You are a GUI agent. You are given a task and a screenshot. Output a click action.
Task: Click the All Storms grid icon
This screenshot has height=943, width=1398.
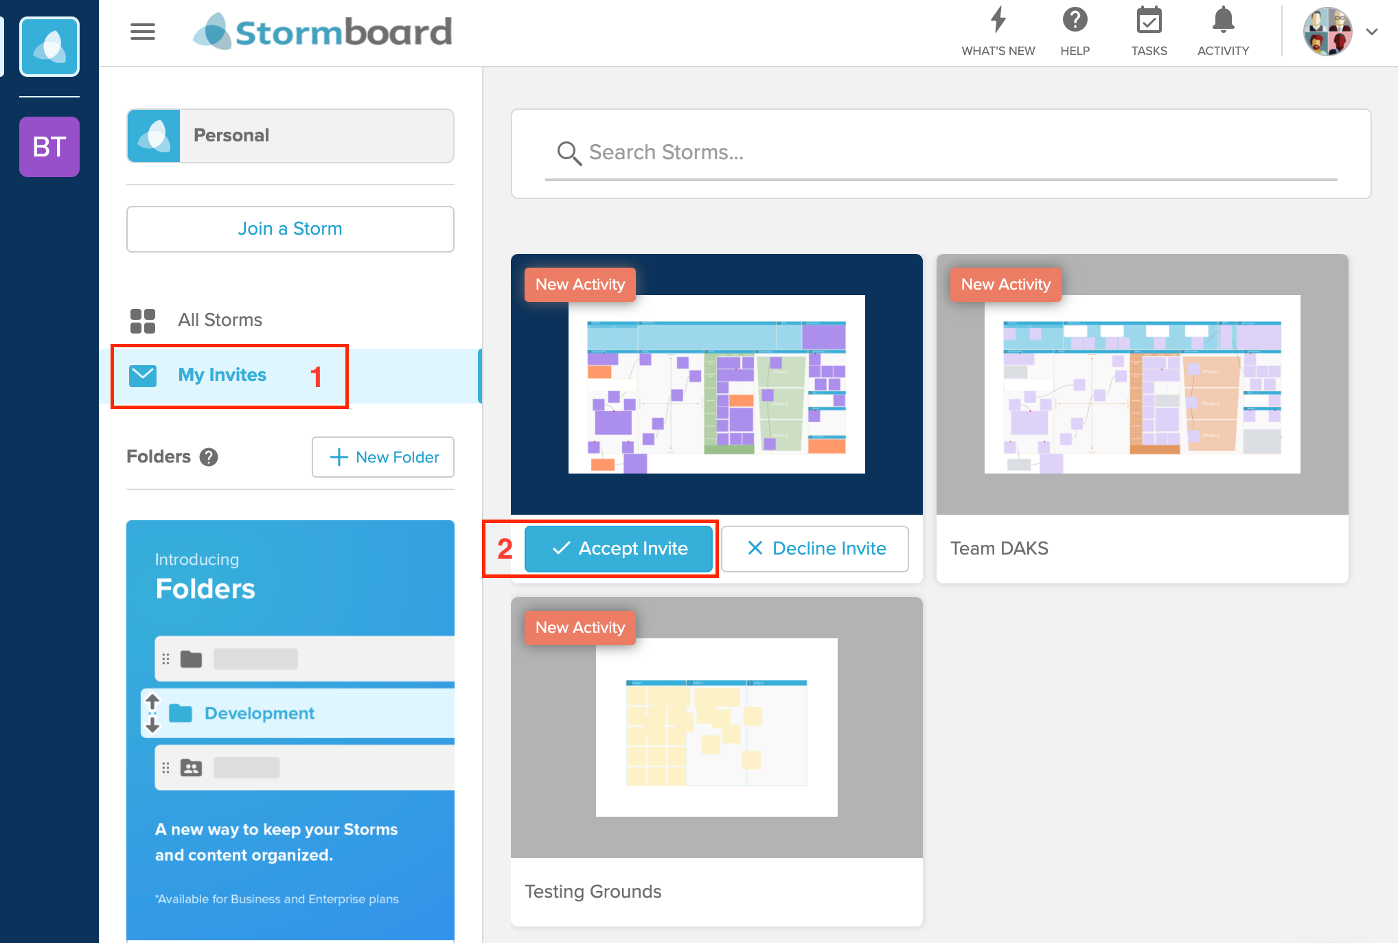coord(143,321)
